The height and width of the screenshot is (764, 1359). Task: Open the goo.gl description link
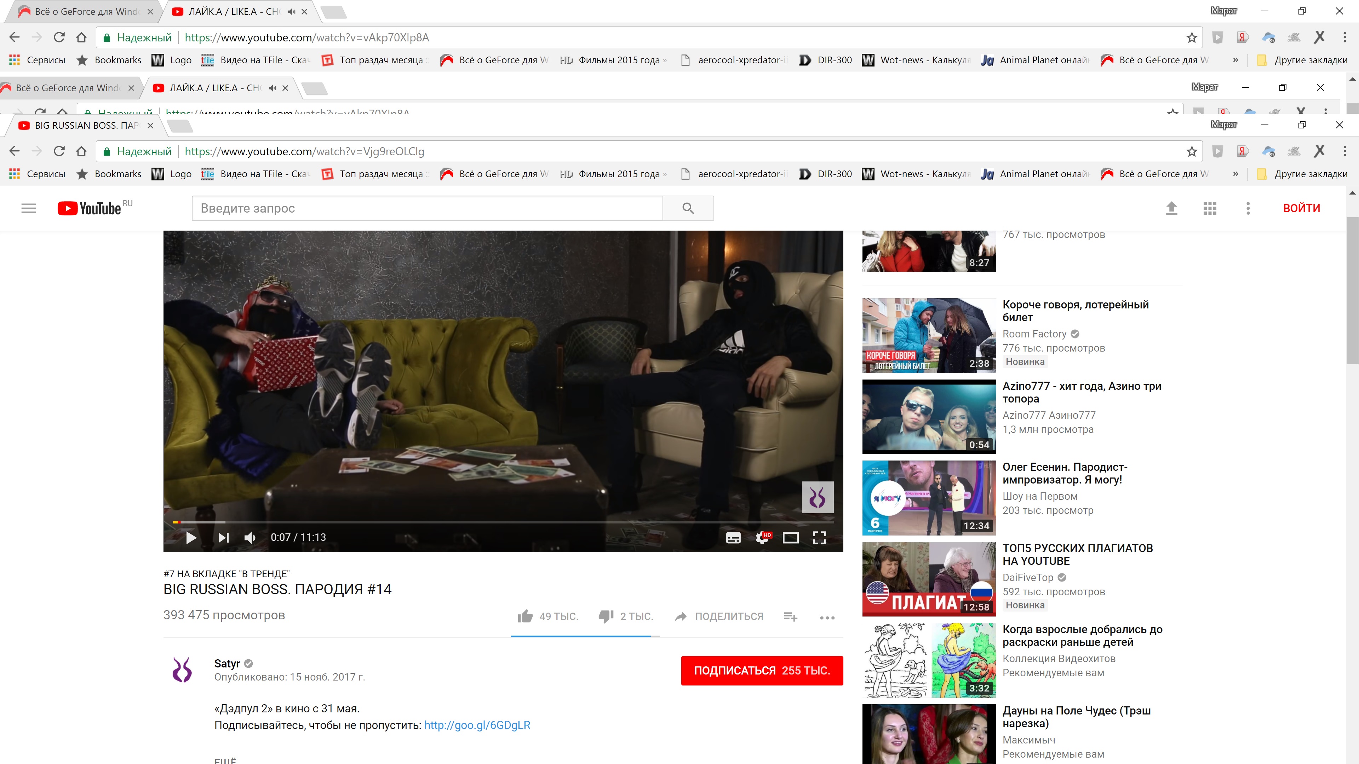coord(477,725)
